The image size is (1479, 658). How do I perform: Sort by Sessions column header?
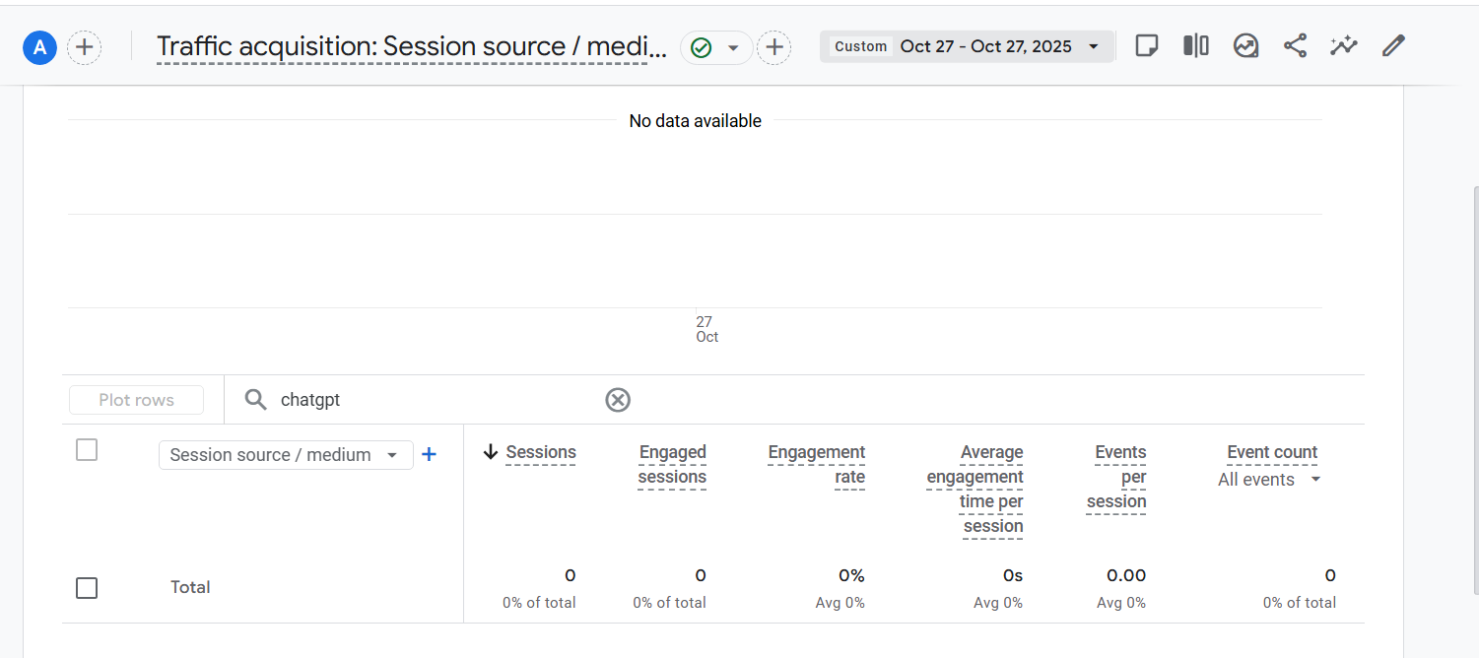pyautogui.click(x=540, y=452)
